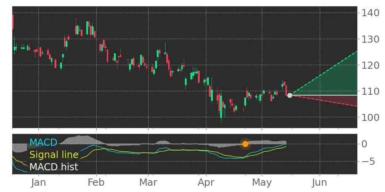Click the Apr month axis label
Viewport: 385px width, 192px height.
(x=206, y=183)
